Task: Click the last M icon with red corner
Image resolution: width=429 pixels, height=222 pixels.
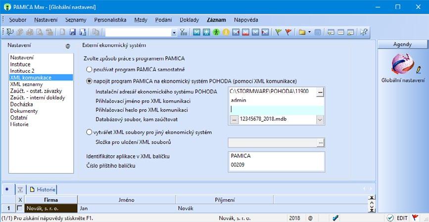Action: pos(265,32)
